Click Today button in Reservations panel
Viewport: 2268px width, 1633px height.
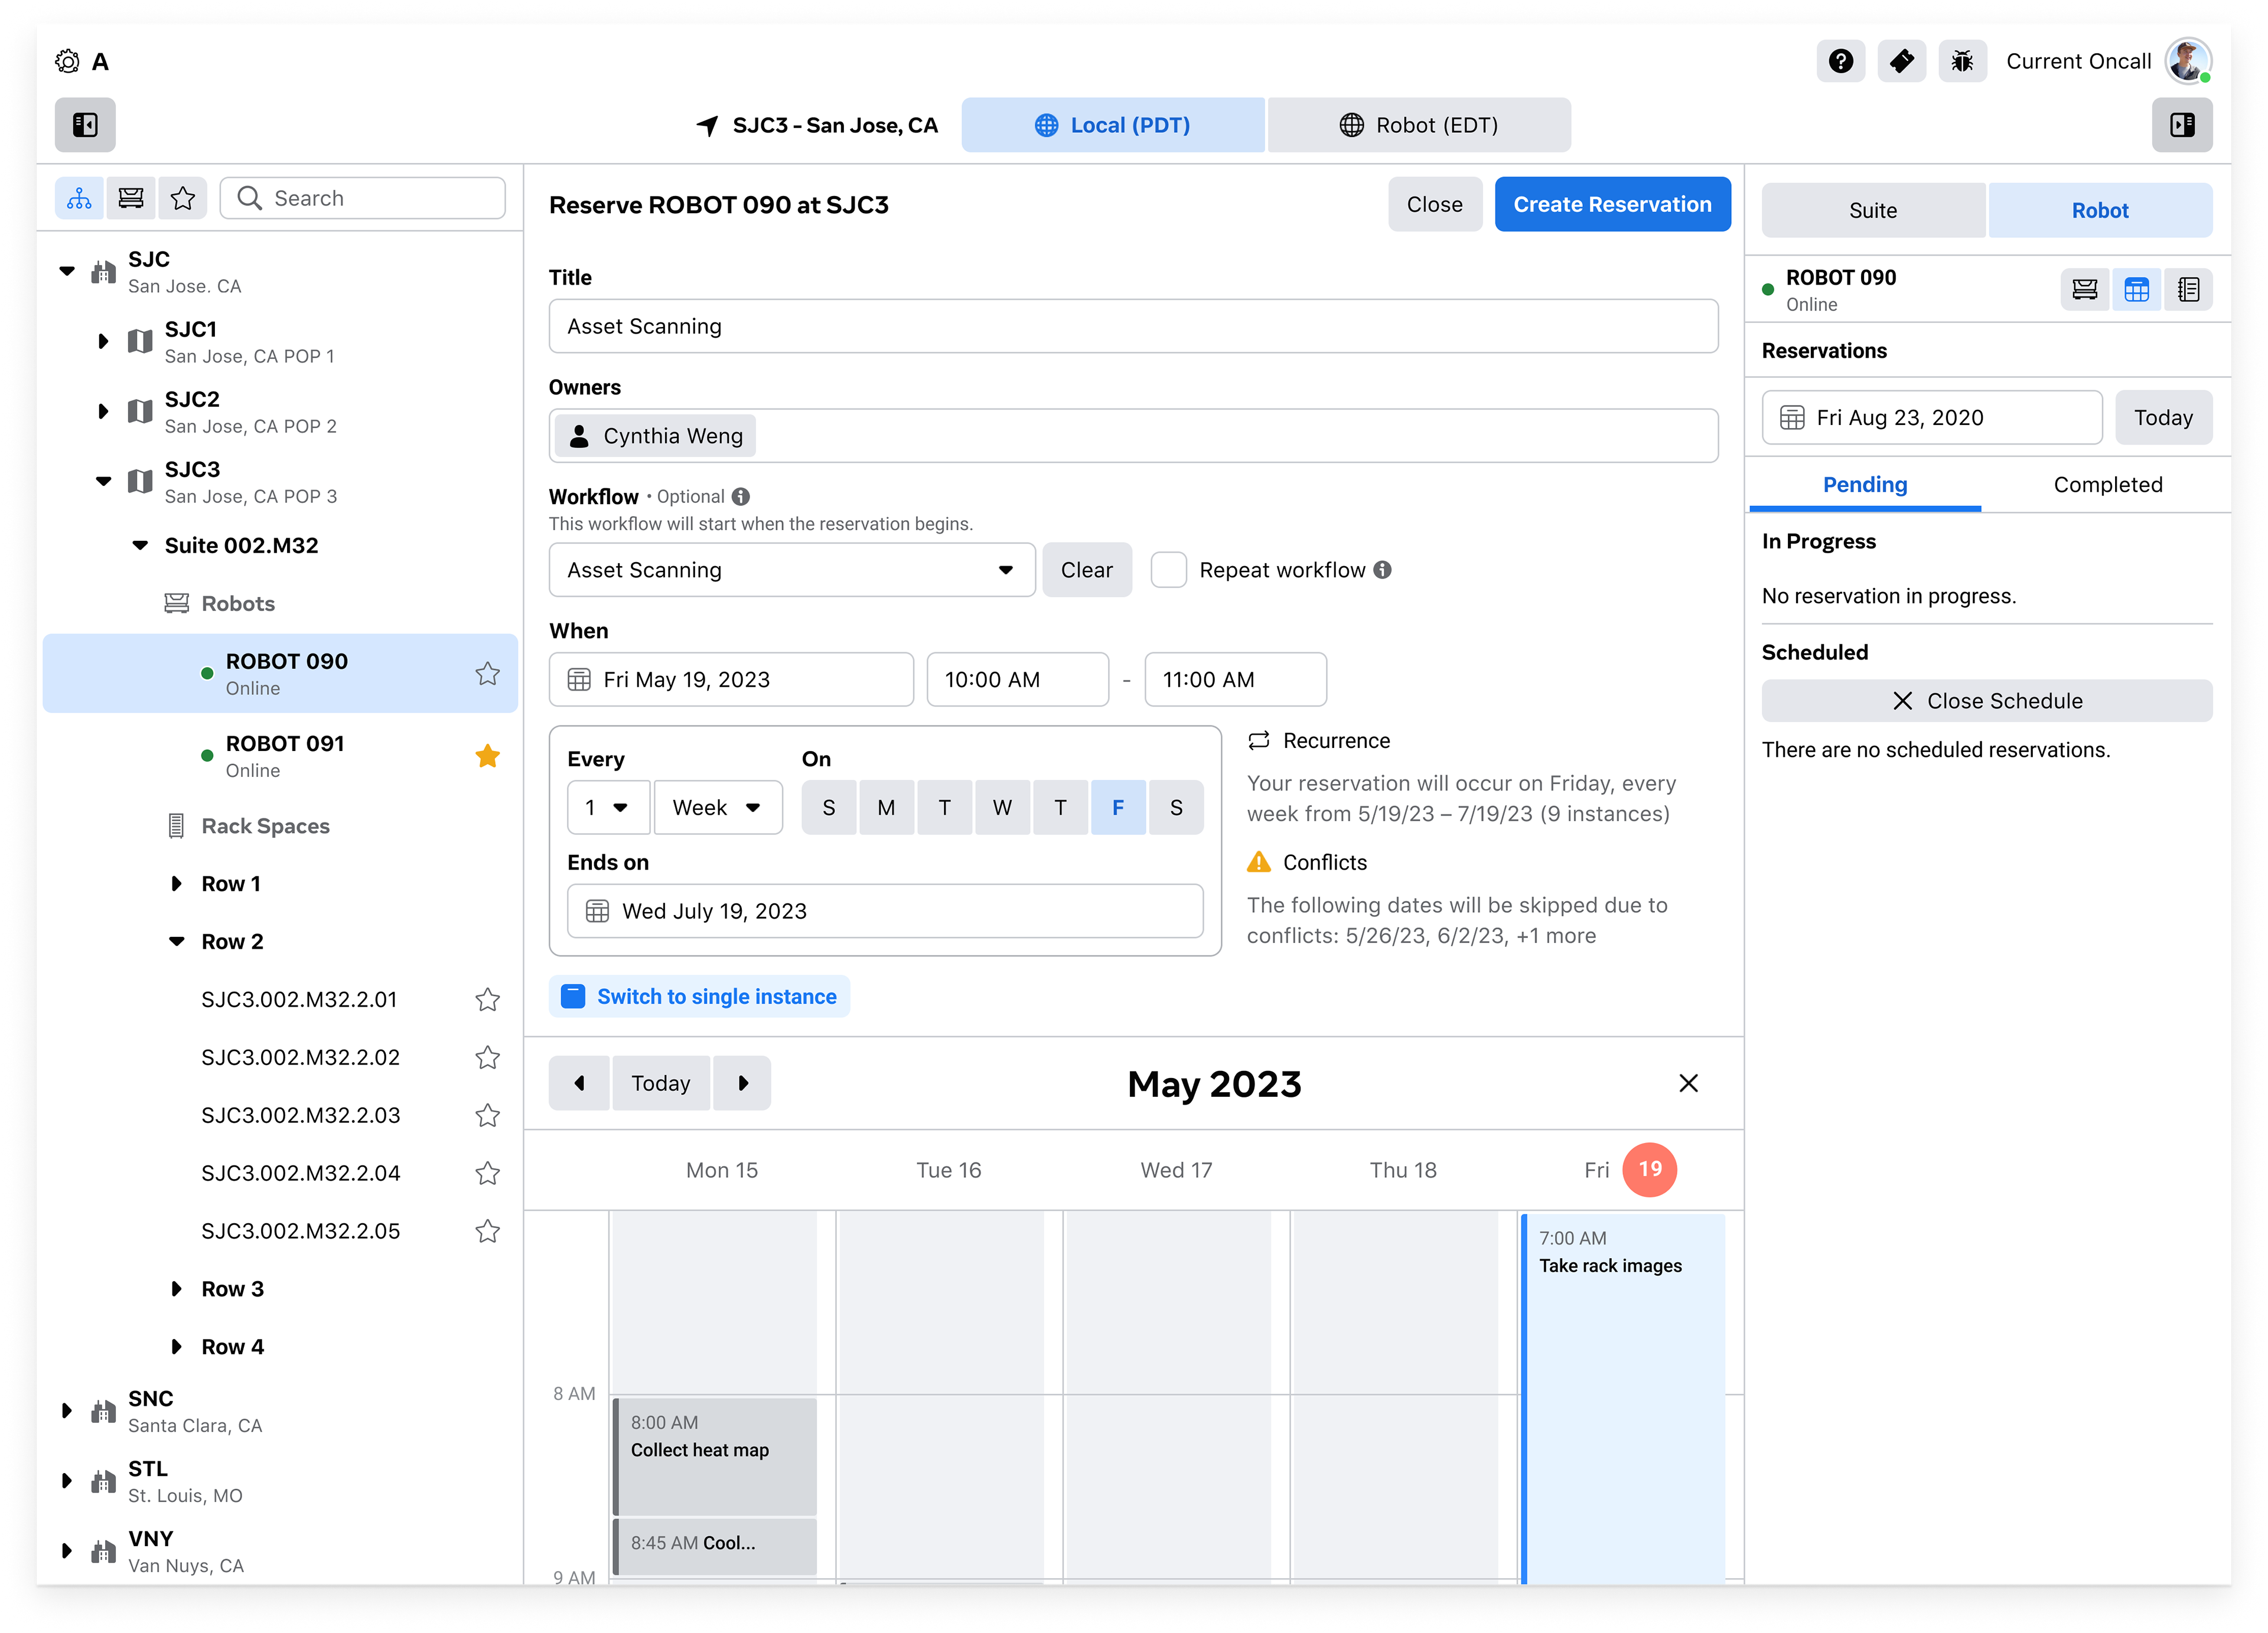point(2163,418)
